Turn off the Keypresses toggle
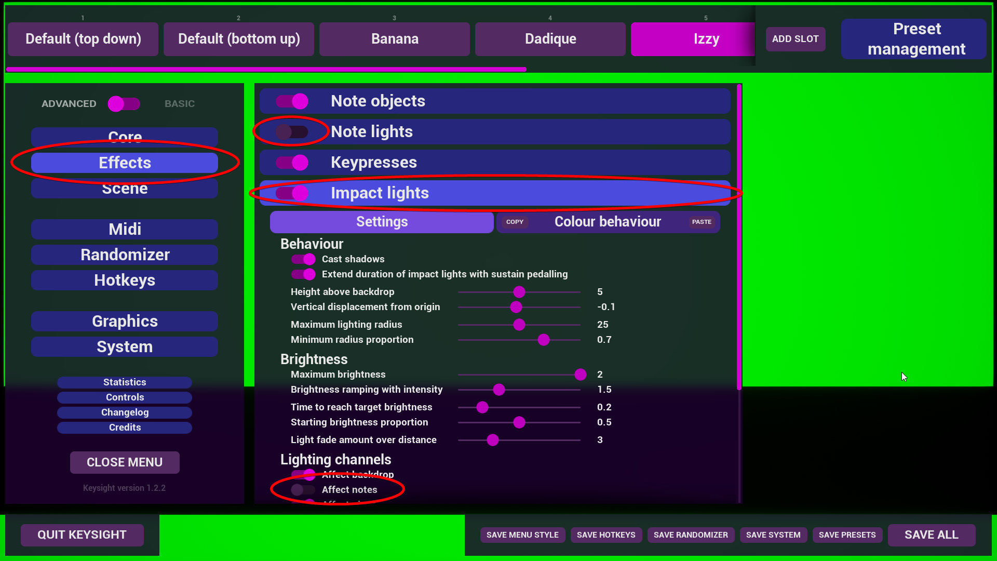 [x=291, y=163]
